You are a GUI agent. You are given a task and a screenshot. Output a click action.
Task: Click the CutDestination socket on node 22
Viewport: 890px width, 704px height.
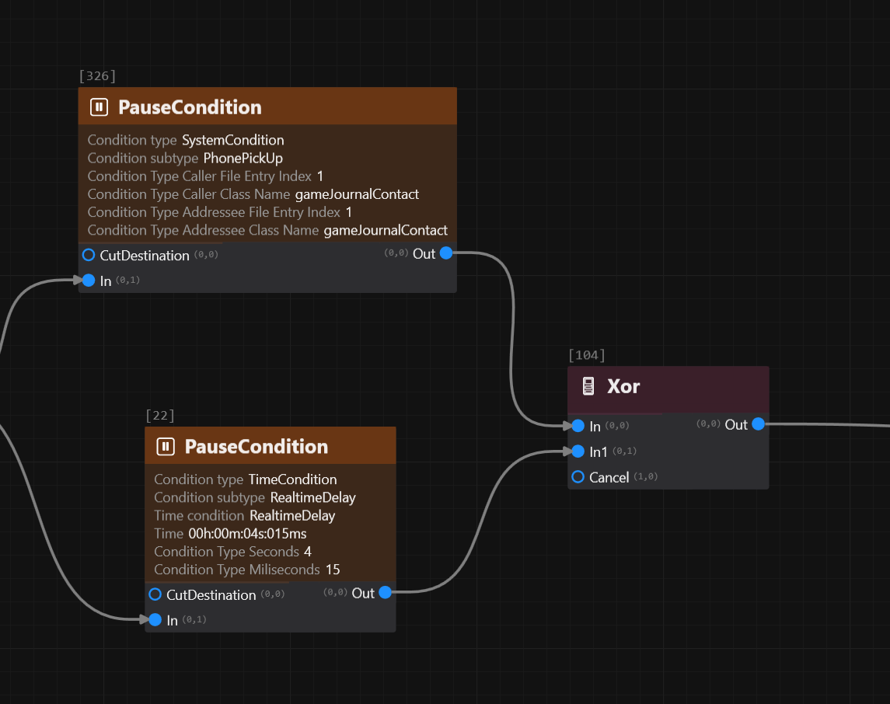point(155,594)
